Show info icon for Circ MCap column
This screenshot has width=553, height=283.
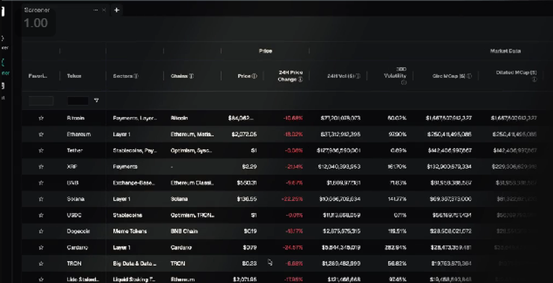469,76
